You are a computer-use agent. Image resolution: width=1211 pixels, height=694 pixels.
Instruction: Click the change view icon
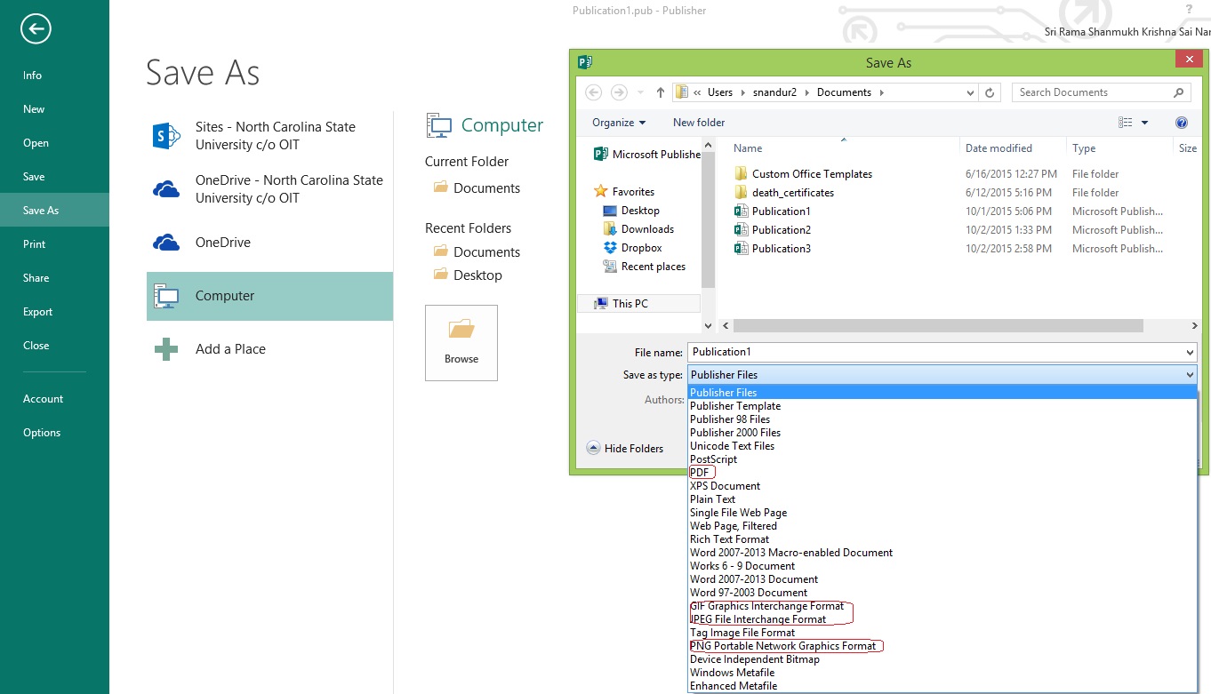(1126, 123)
